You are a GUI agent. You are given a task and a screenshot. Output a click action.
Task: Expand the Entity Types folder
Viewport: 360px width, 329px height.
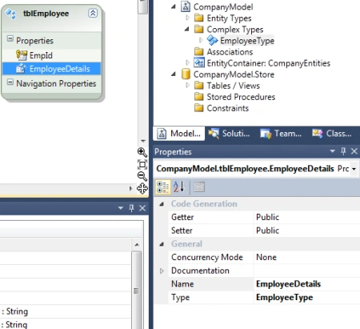coord(188,18)
